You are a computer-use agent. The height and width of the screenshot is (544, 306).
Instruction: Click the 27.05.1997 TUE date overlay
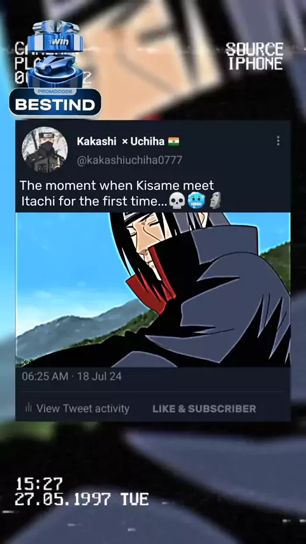click(82, 499)
